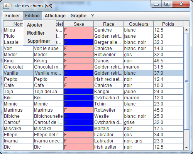Click the vertical scrollbar thumb

click(x=186, y=81)
